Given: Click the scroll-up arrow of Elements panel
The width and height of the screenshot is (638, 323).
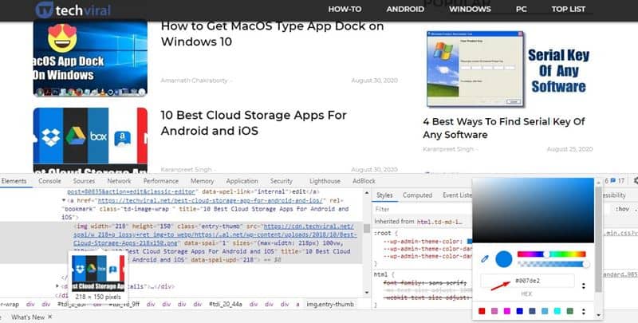Looking at the screenshot, I should [367, 193].
